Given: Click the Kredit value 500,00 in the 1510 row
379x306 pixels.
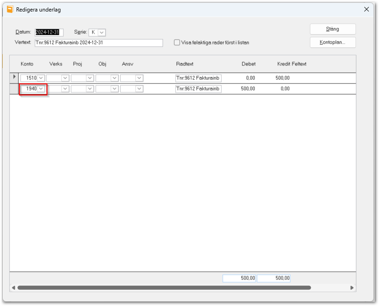Looking at the screenshot, I should 282,78.
